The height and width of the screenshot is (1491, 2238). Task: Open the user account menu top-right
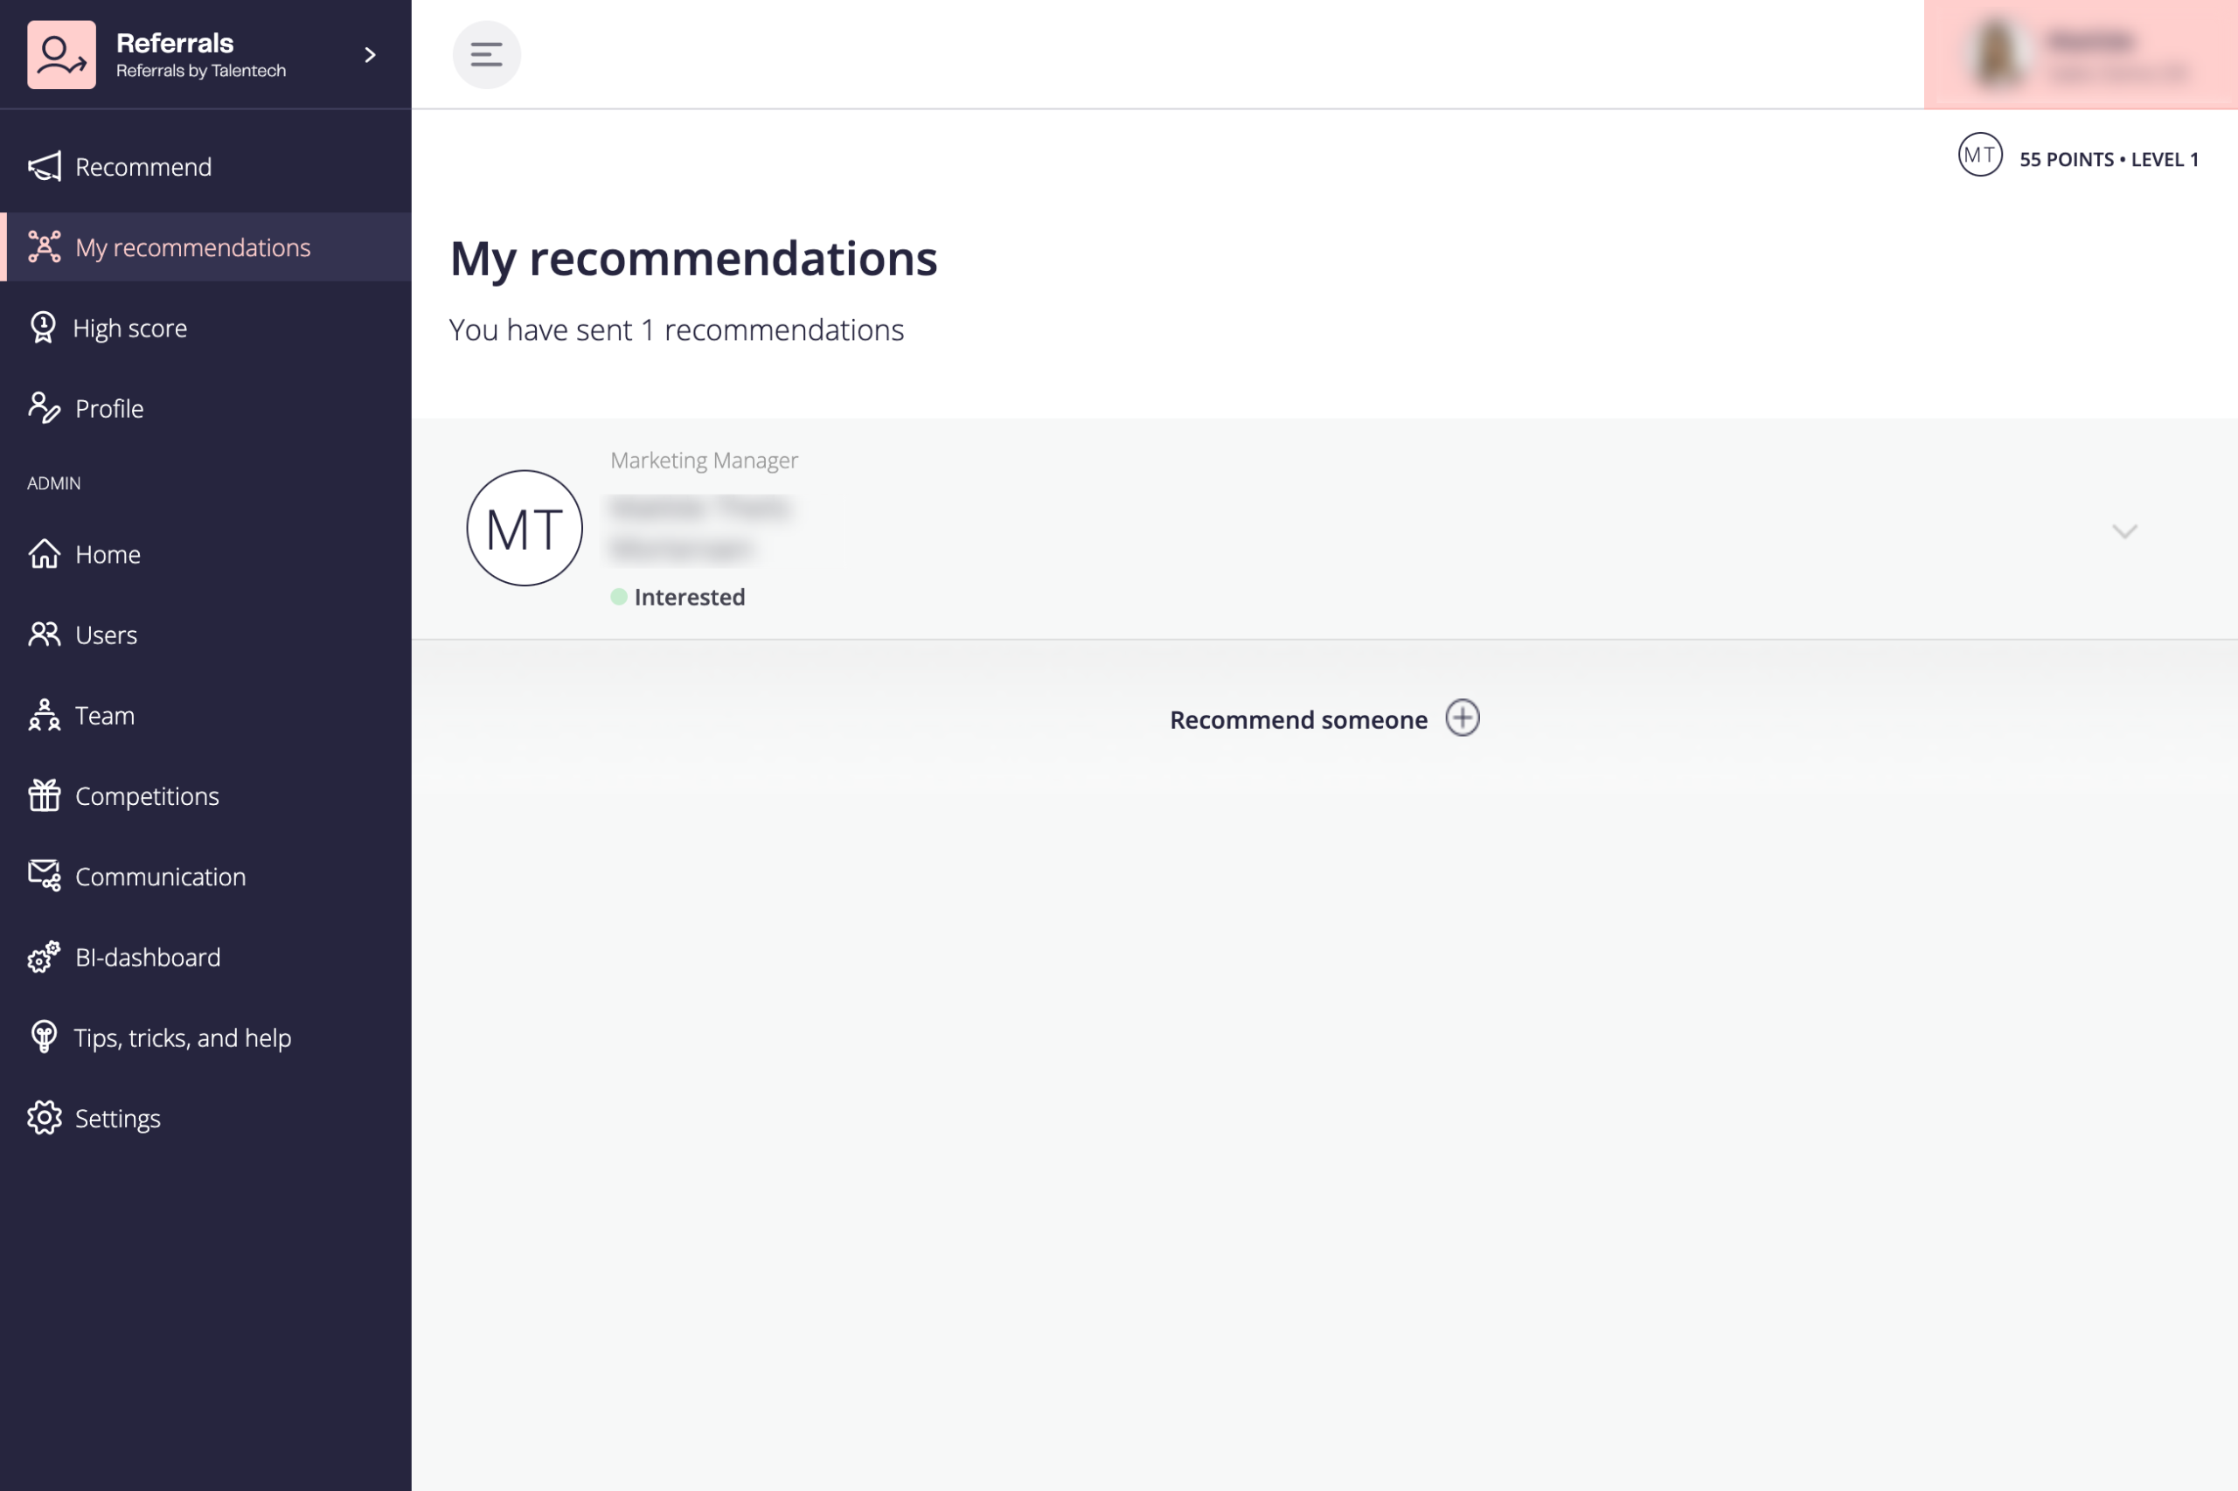[2080, 55]
